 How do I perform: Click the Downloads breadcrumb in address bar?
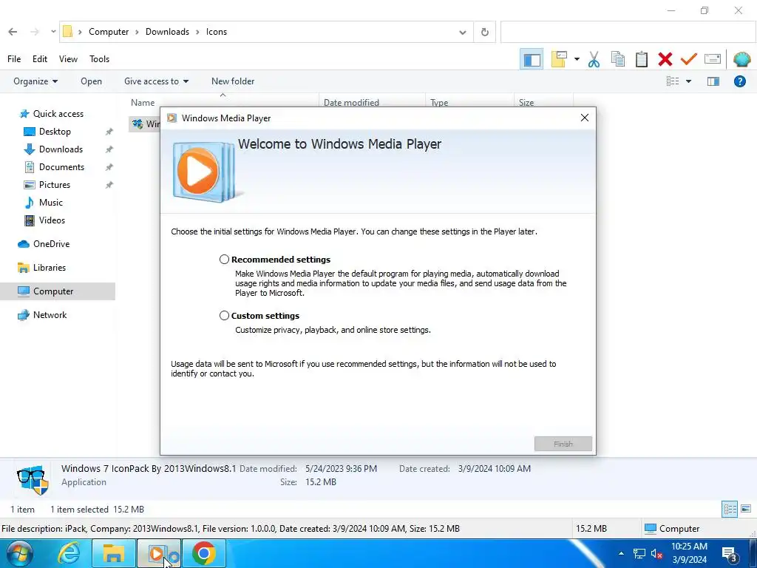167,32
